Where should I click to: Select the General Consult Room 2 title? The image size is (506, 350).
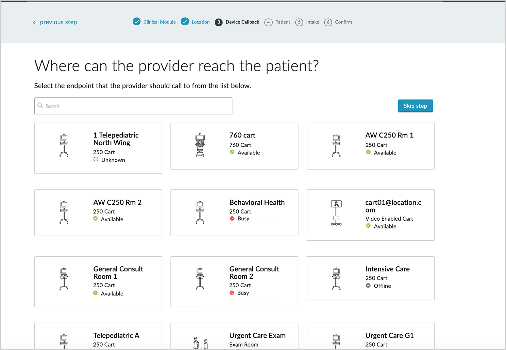(x=254, y=273)
